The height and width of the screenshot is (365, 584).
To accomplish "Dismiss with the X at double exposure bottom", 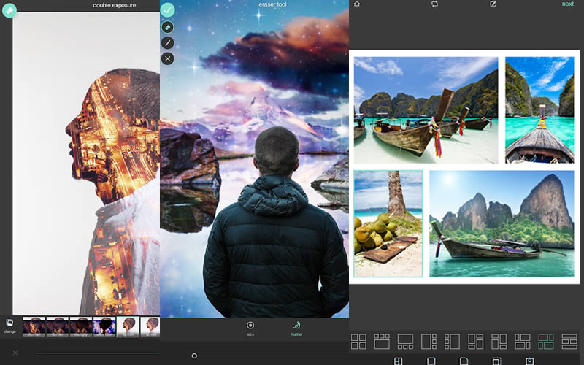I will (x=15, y=353).
